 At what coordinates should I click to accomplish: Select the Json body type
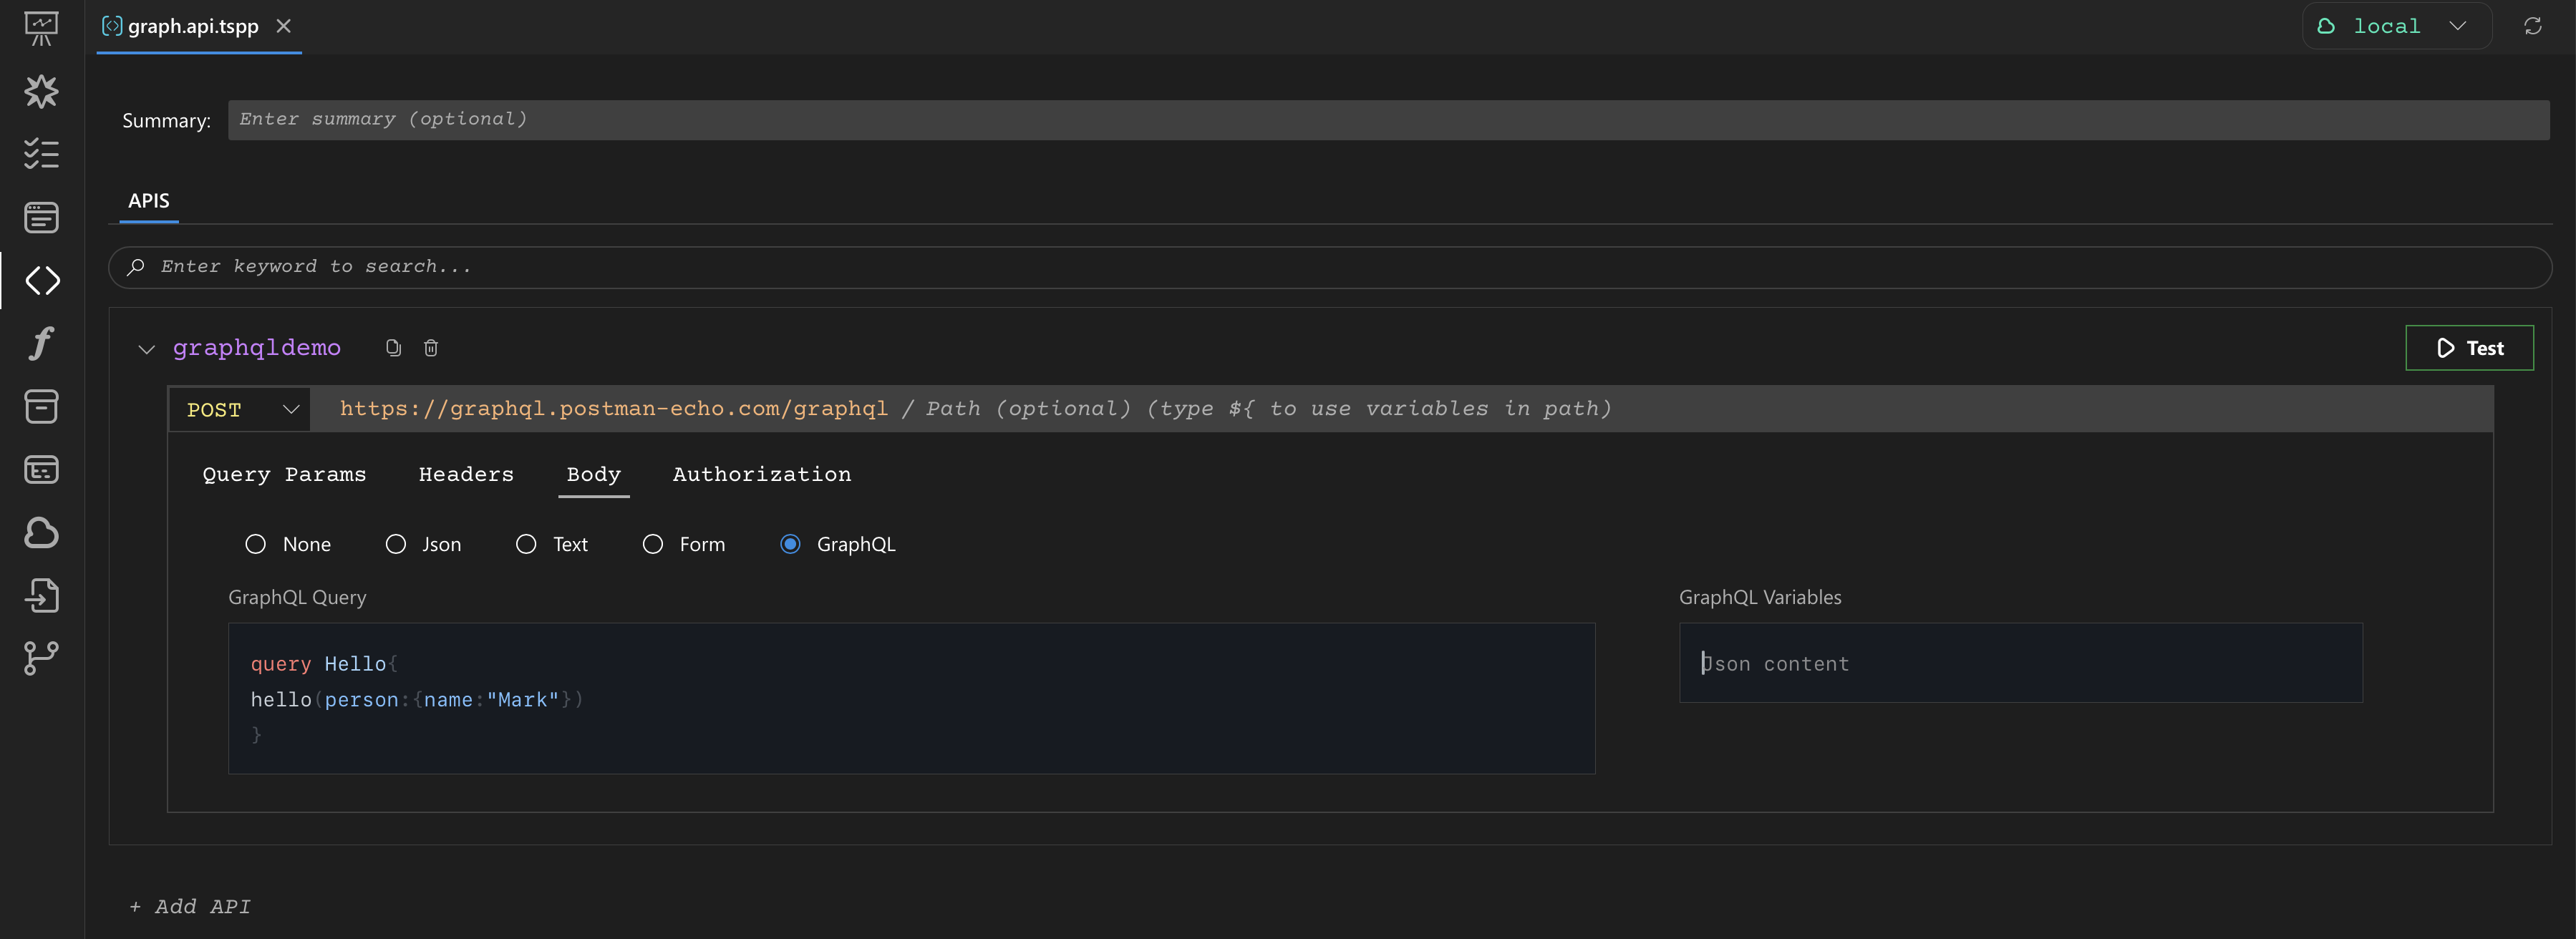click(x=396, y=544)
